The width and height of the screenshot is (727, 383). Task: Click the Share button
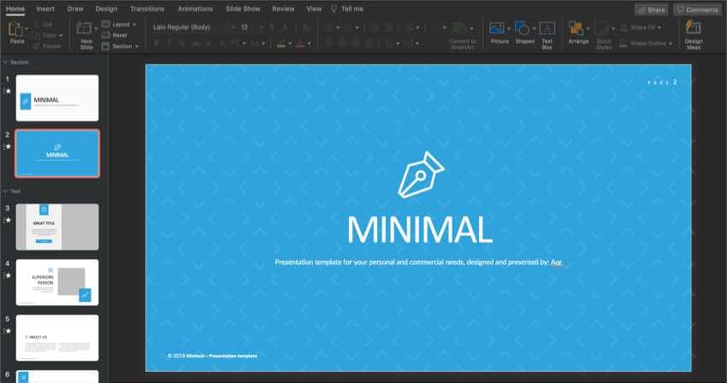pos(651,9)
